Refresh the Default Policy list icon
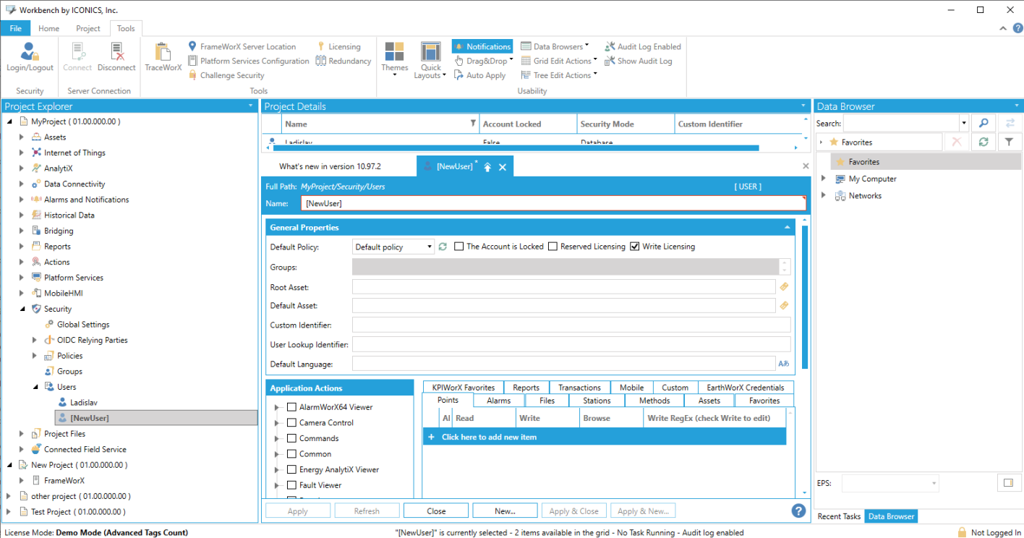Viewport: 1024px width, 538px height. 443,247
